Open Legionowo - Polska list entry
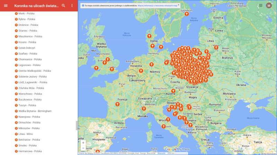277x155 pixels. tap(29, 65)
